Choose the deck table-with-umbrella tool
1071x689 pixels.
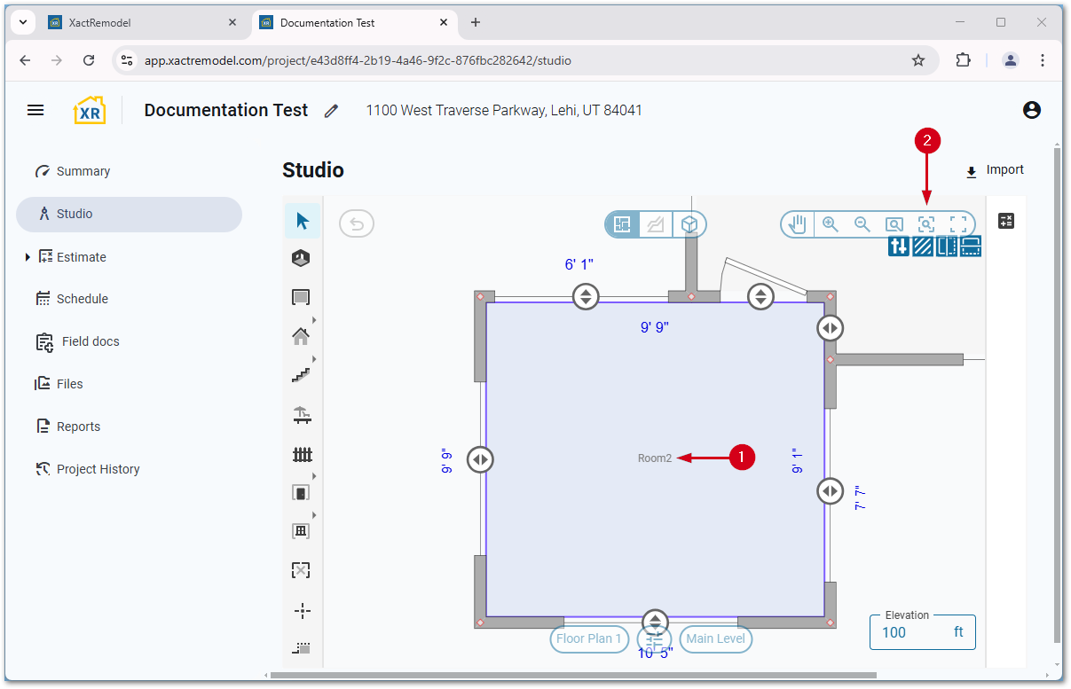[x=302, y=414]
